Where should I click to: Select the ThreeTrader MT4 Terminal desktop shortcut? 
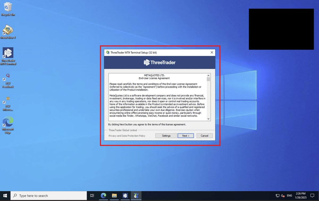point(8,56)
